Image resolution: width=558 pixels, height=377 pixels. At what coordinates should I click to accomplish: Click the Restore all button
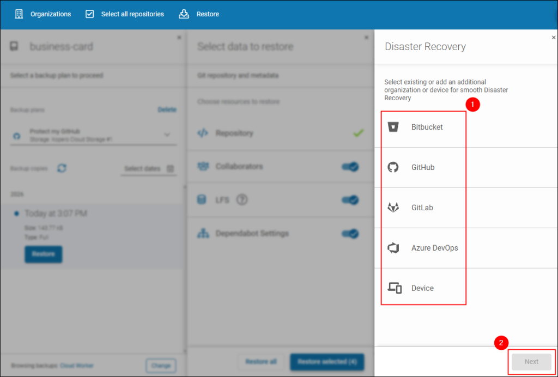(x=261, y=362)
